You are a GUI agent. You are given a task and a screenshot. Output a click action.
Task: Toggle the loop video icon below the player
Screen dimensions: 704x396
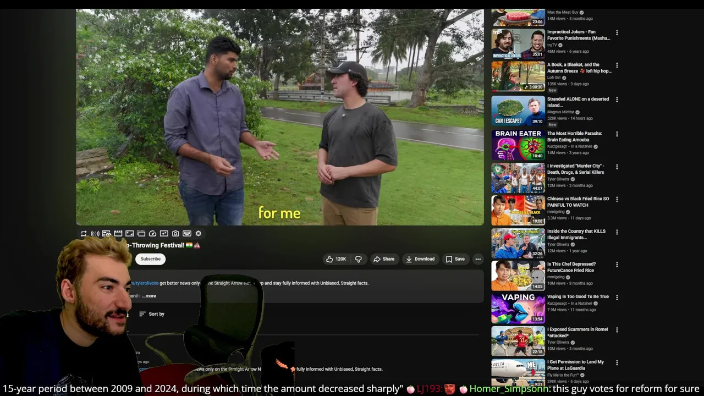(x=84, y=234)
